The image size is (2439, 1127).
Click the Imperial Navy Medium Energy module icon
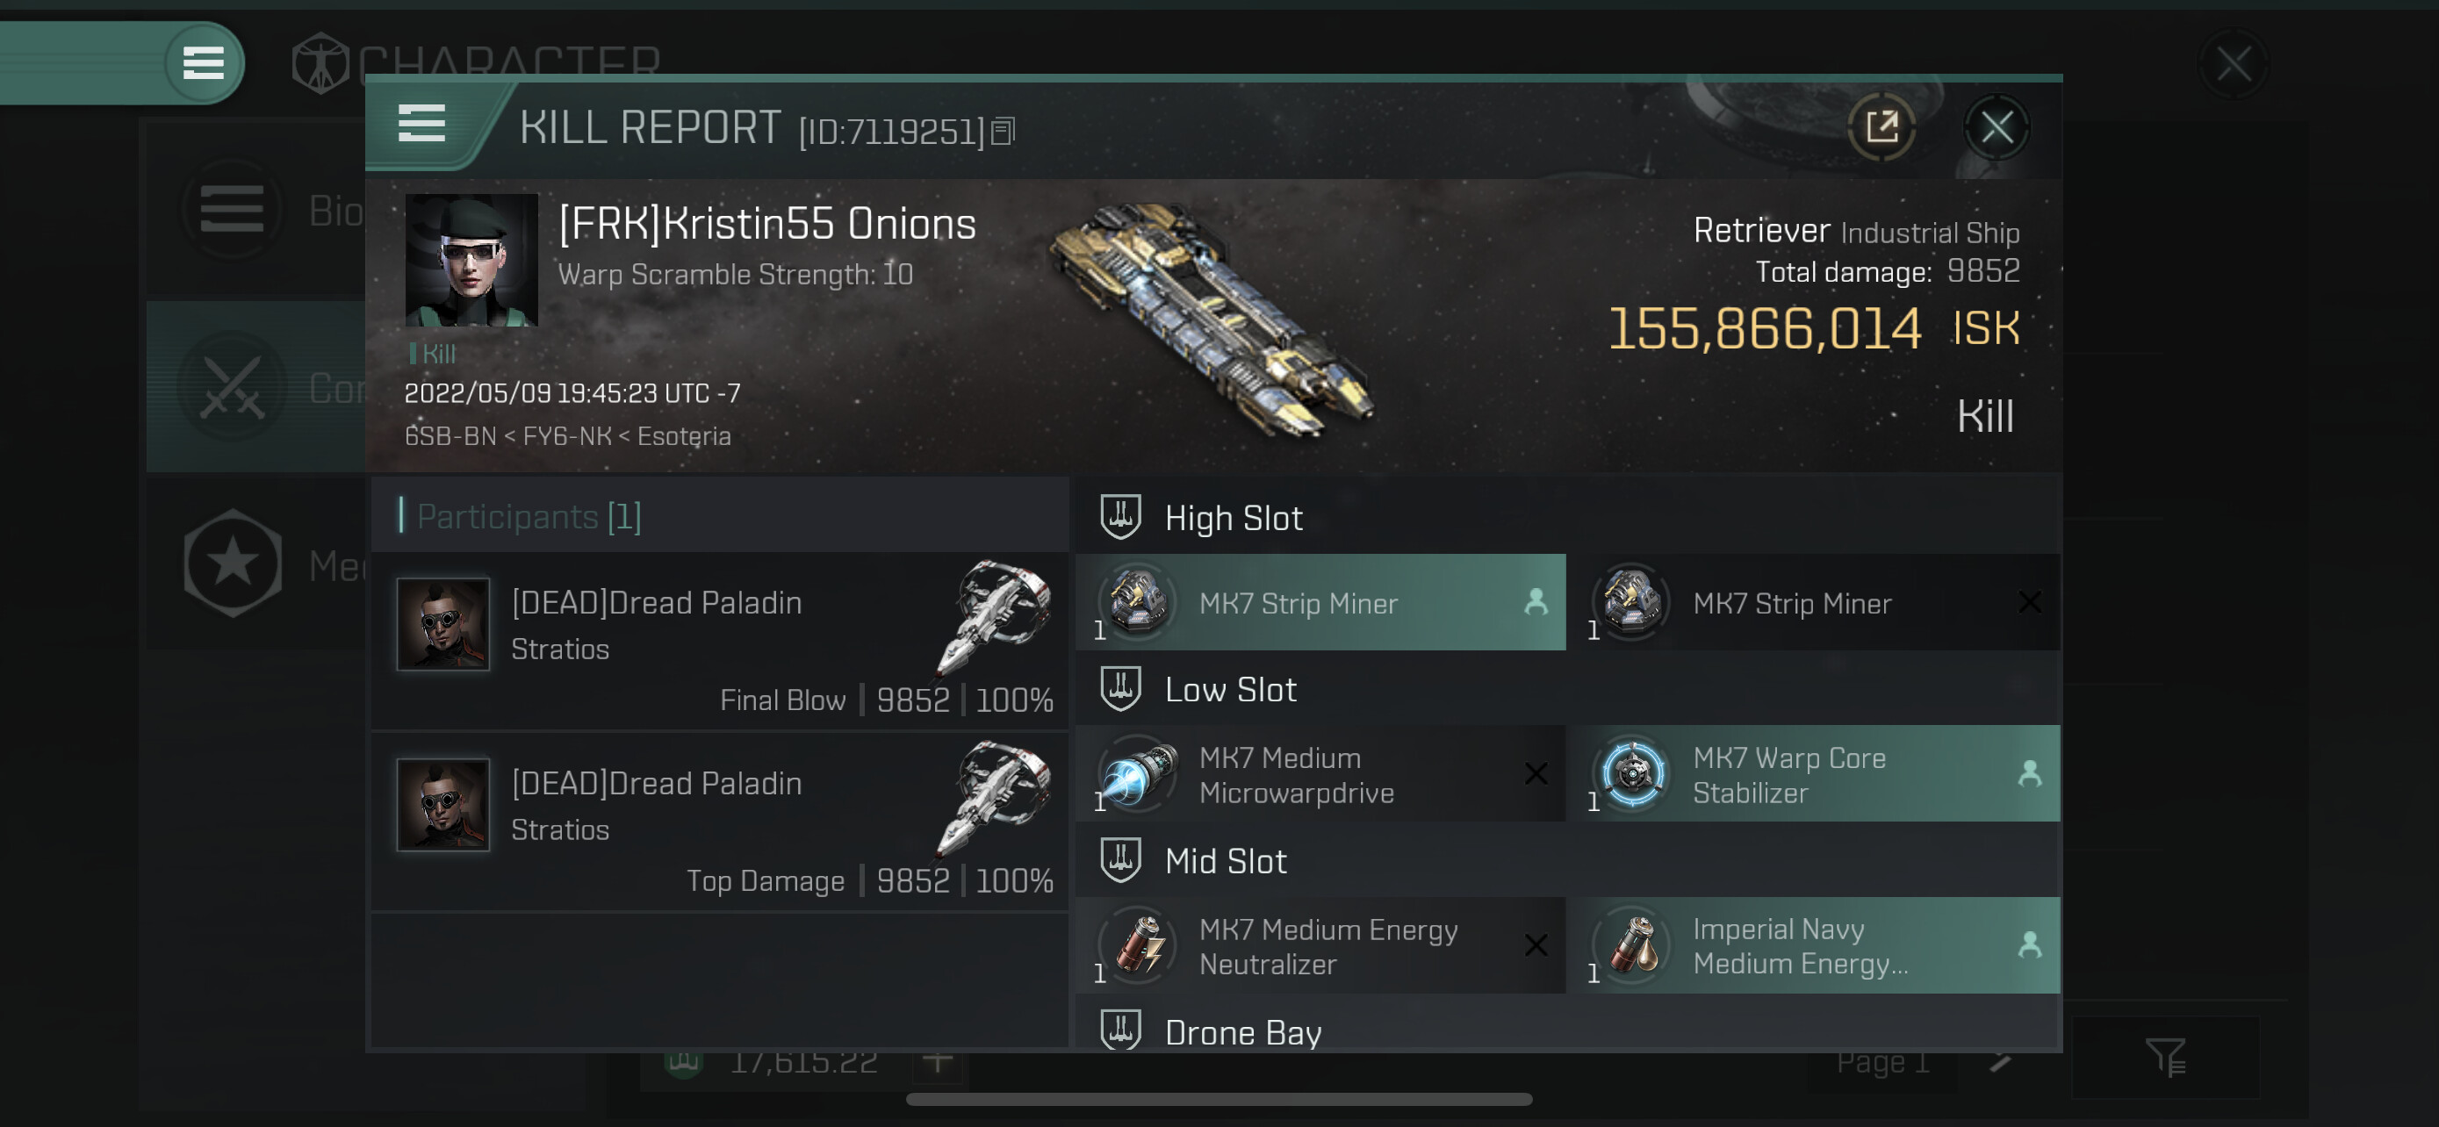click(1632, 945)
